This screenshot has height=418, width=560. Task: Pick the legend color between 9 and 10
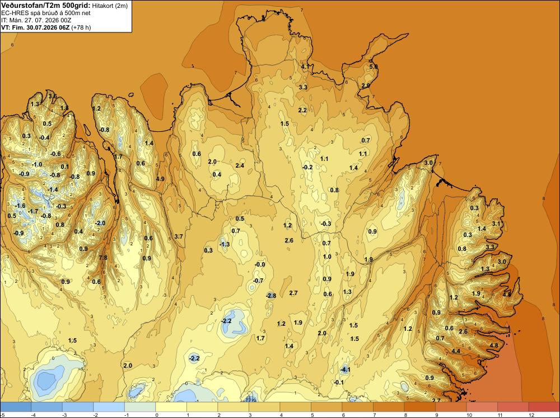451,407
